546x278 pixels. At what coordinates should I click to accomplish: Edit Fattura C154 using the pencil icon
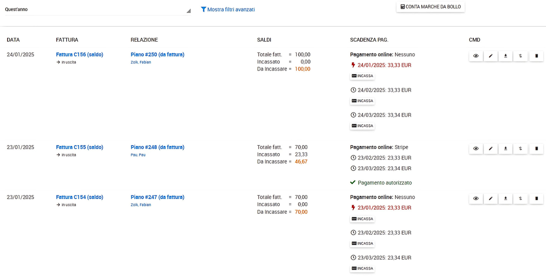coord(491,199)
